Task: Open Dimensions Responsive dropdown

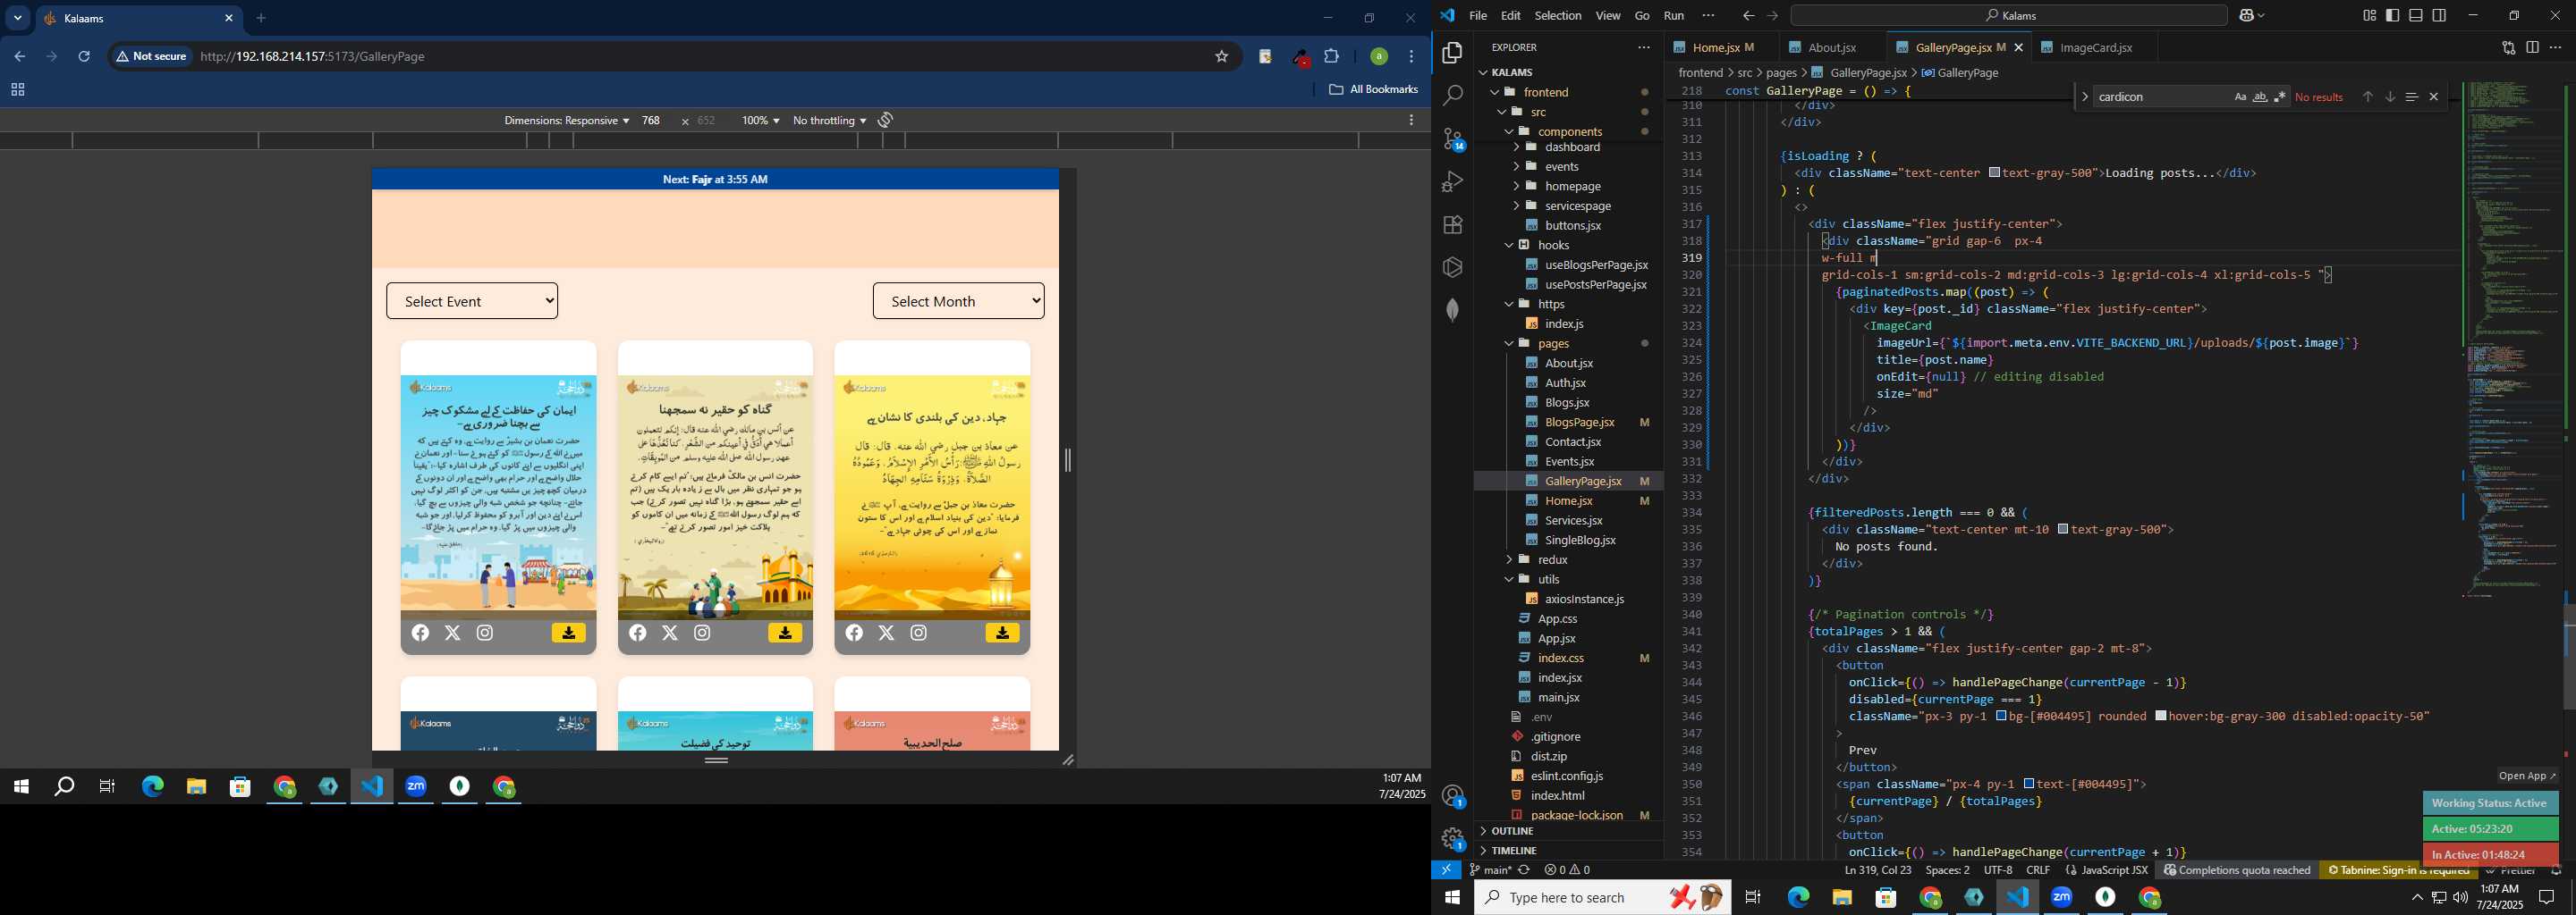Action: (566, 121)
